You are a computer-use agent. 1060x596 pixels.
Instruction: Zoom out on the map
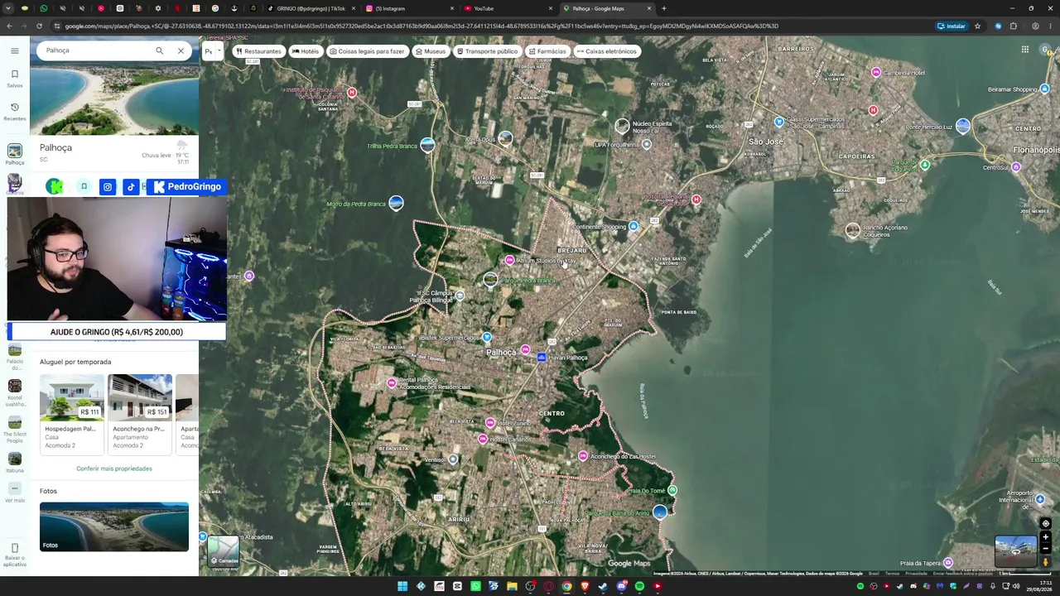tap(1045, 548)
